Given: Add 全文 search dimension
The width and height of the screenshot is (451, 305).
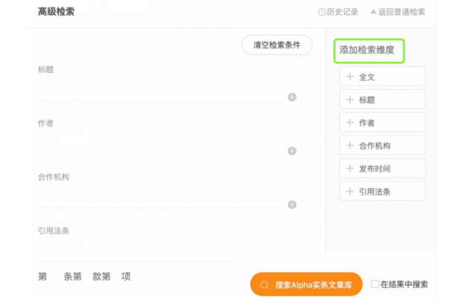Looking at the screenshot, I should [x=382, y=77].
